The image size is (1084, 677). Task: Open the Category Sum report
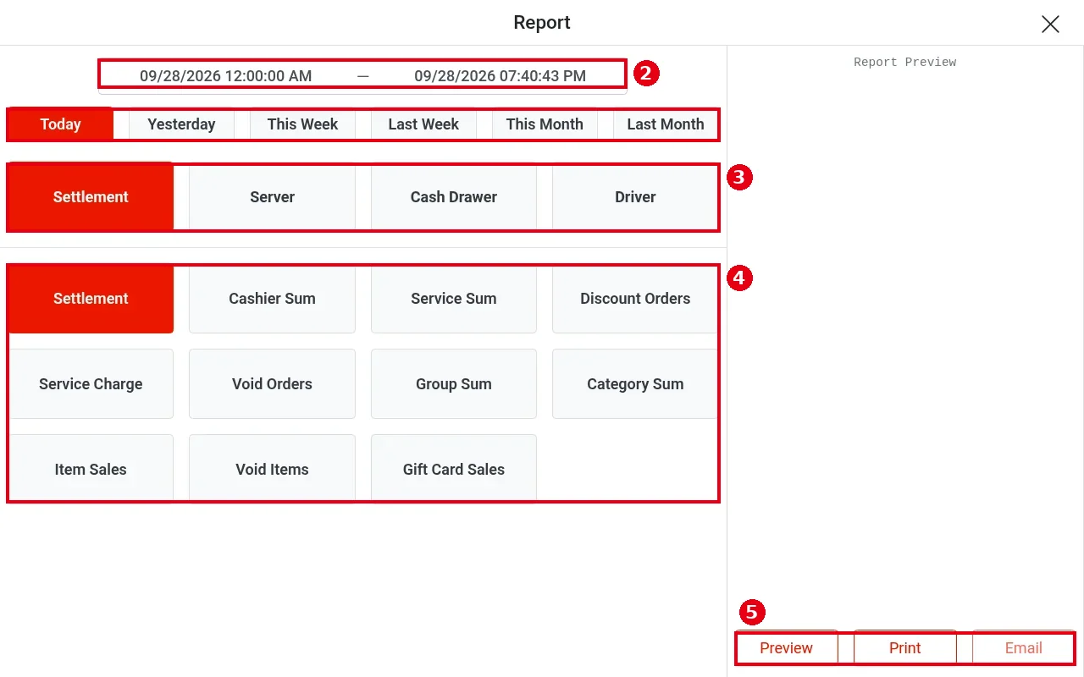[x=635, y=384]
